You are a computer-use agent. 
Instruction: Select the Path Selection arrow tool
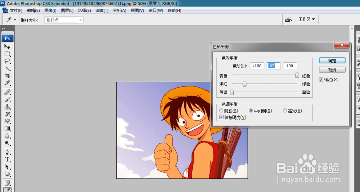click(7, 167)
